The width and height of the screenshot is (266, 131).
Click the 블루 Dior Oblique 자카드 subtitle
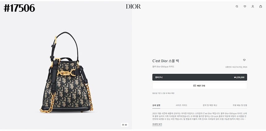[x=163, y=67]
